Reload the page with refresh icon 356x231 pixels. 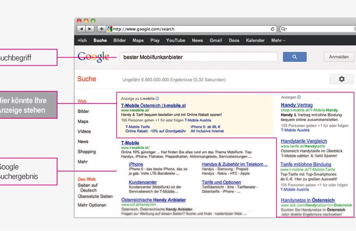(x=273, y=29)
